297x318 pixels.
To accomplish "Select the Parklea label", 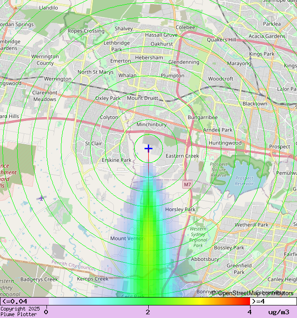I will [x=272, y=24].
